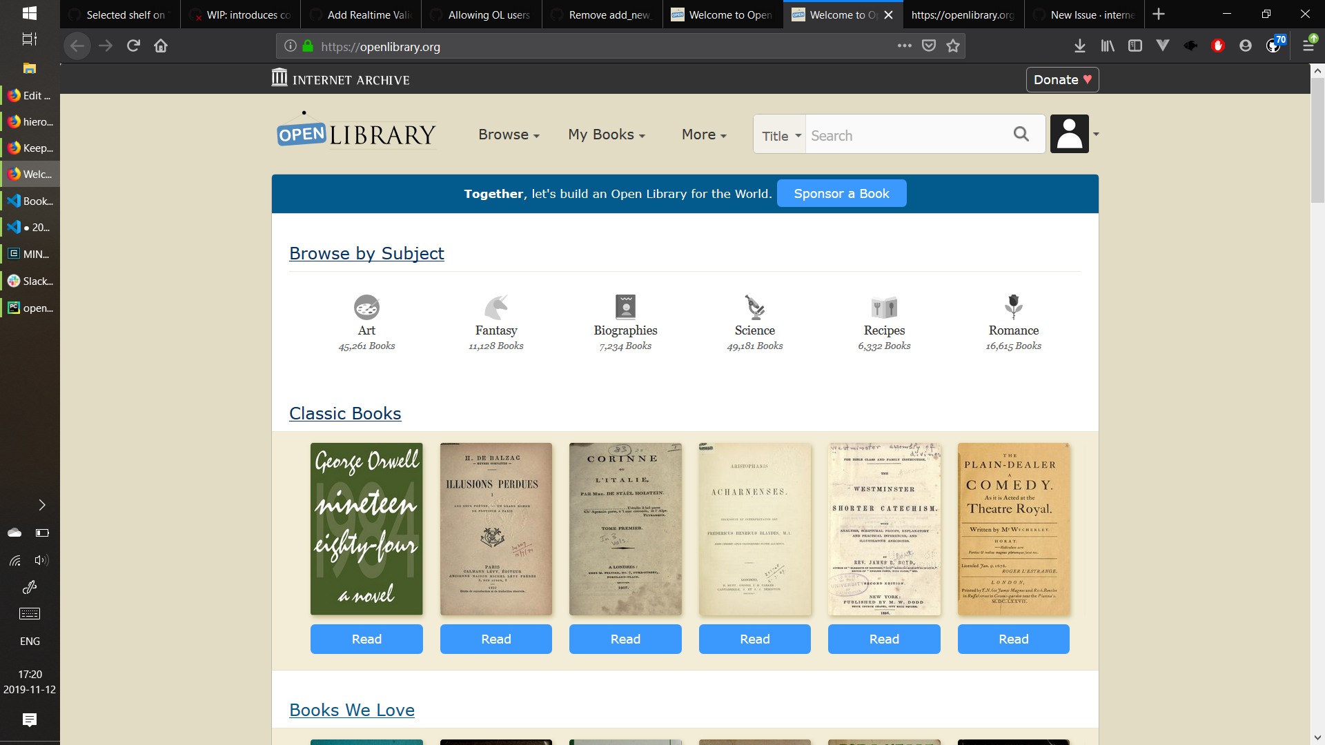Viewport: 1325px width, 745px height.
Task: Show hidden taskbar icons chevron
Action: [x=41, y=505]
